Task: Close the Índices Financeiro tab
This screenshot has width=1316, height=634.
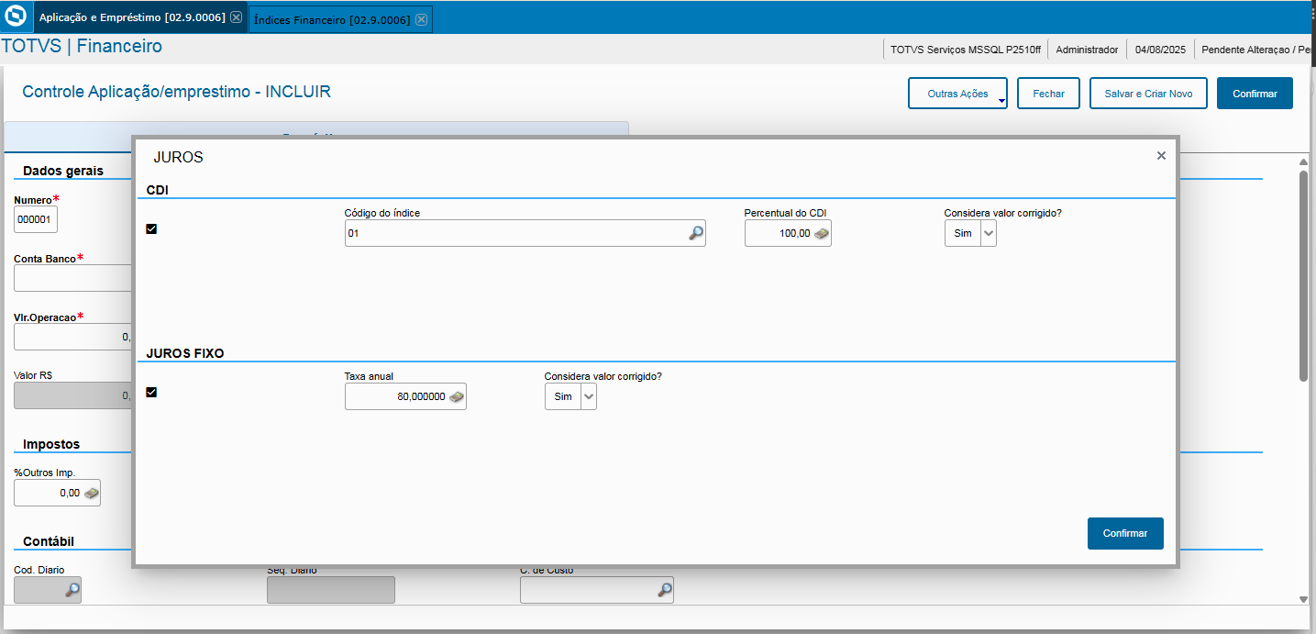Action: [x=421, y=19]
